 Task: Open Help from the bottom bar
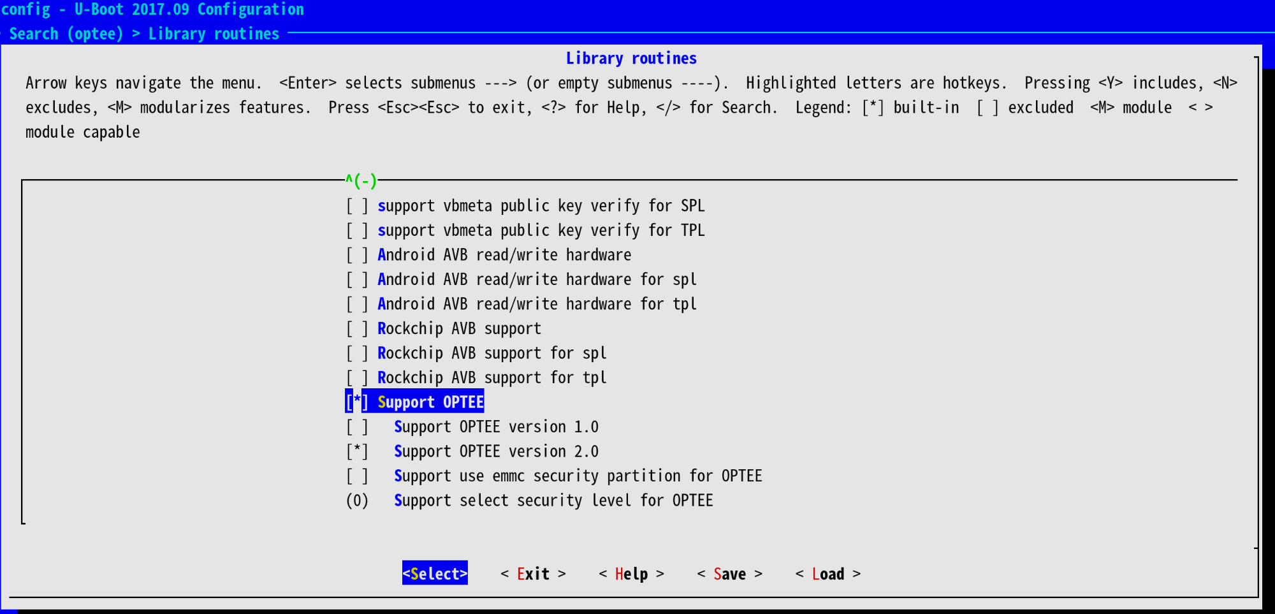point(631,574)
